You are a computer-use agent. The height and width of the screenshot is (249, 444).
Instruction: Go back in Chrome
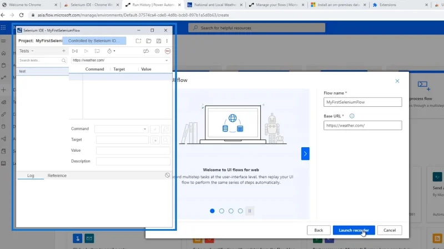pos(3,15)
